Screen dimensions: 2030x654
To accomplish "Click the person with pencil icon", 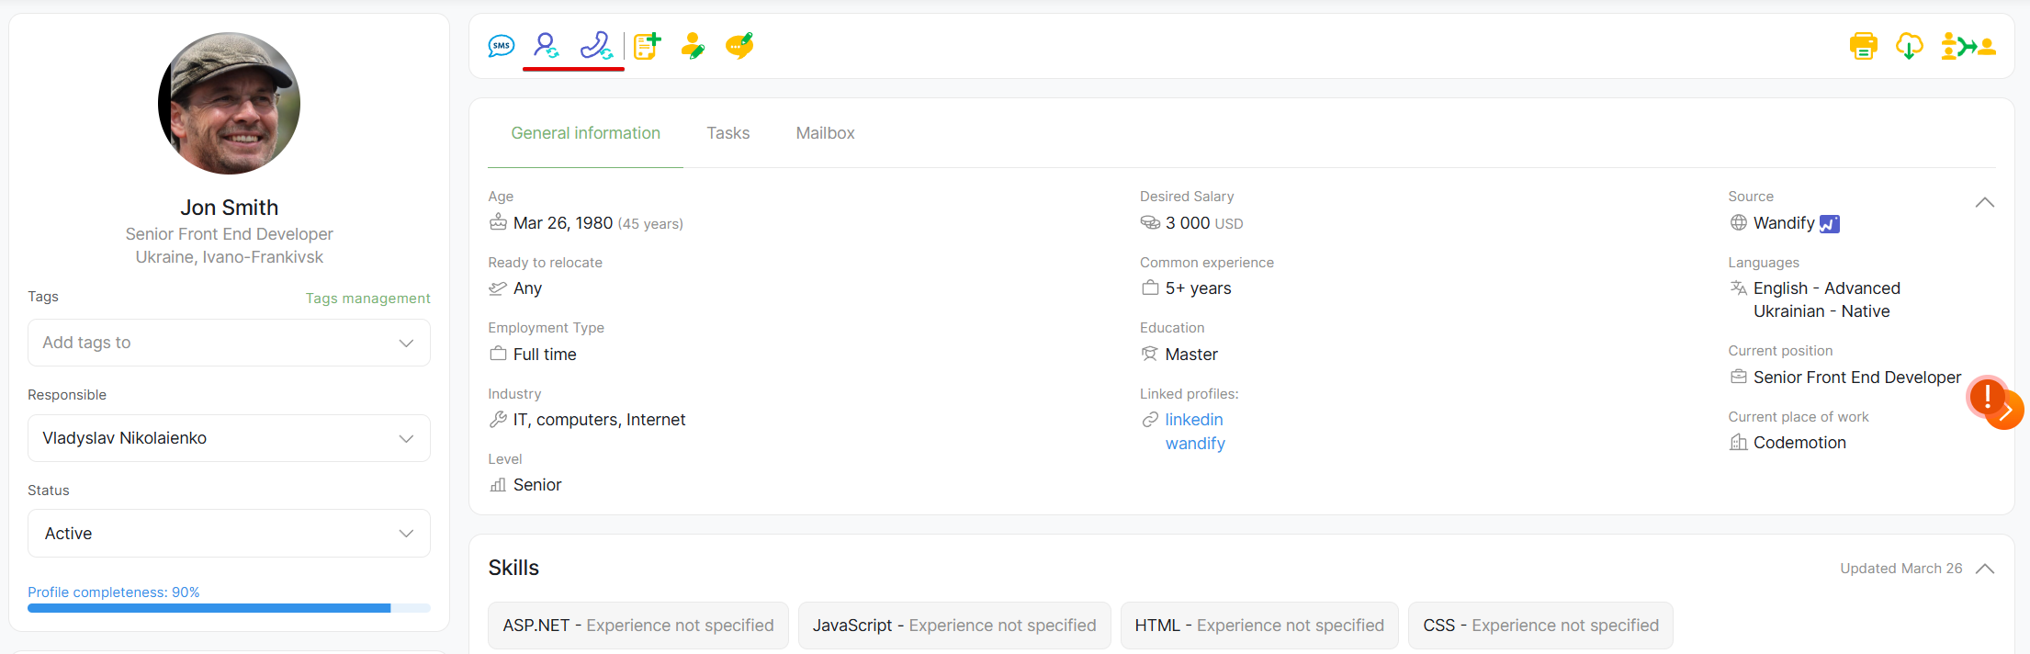I will tap(694, 46).
